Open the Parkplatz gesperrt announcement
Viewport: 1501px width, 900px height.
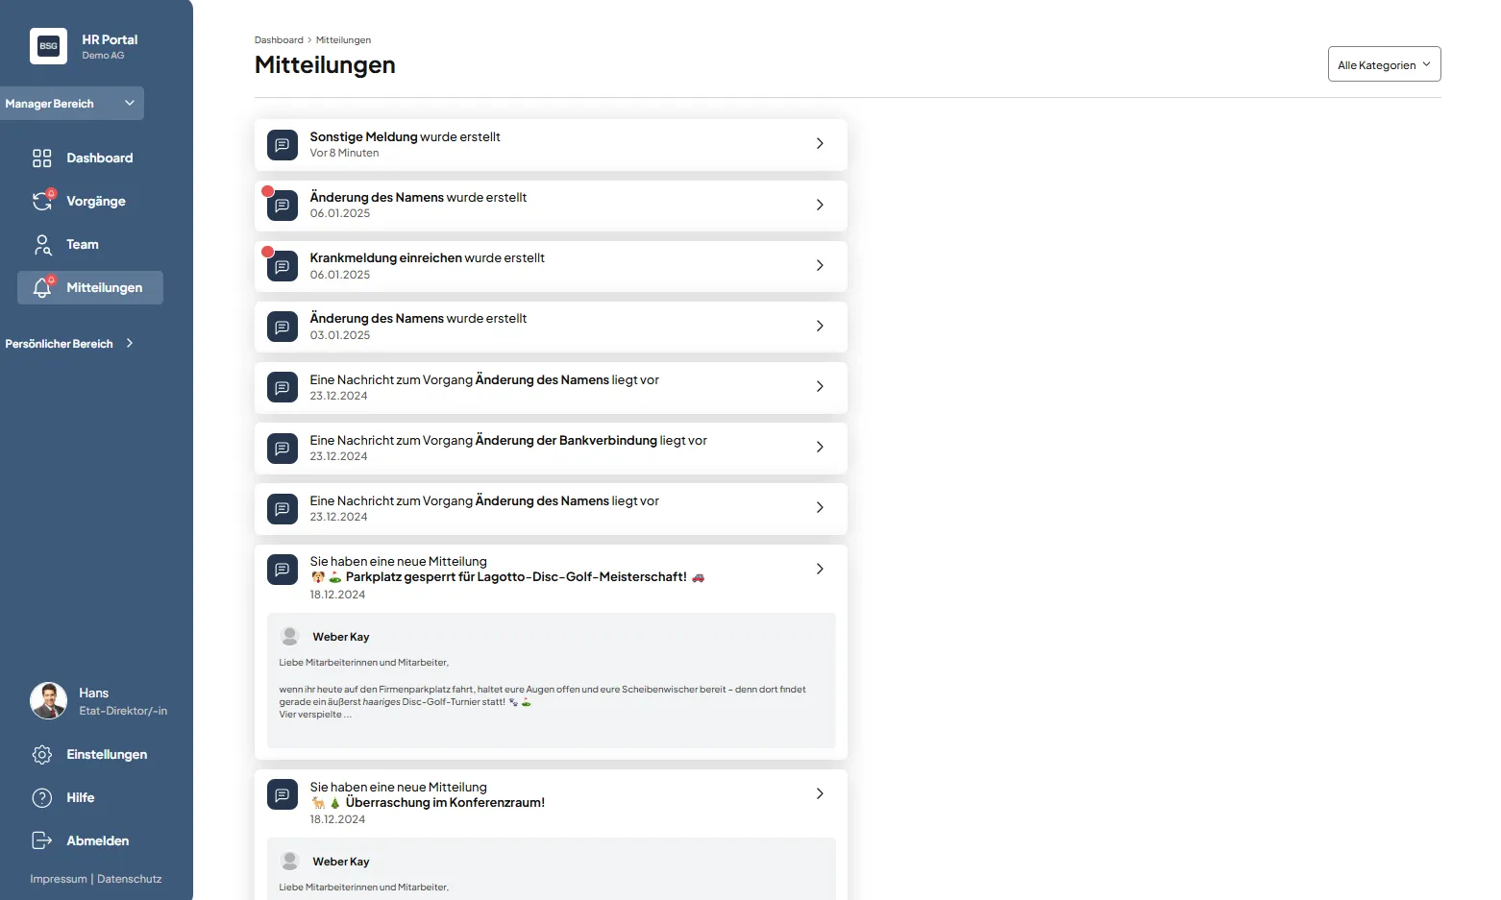[x=516, y=577]
